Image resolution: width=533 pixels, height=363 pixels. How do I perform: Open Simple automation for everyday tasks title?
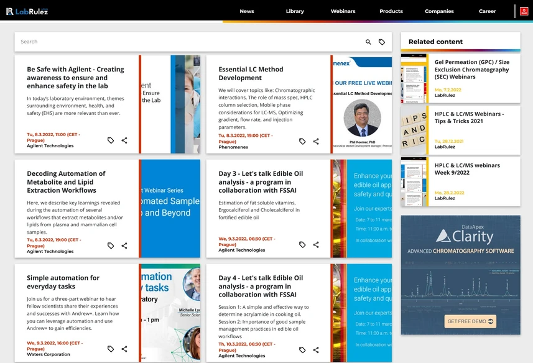[63, 282]
